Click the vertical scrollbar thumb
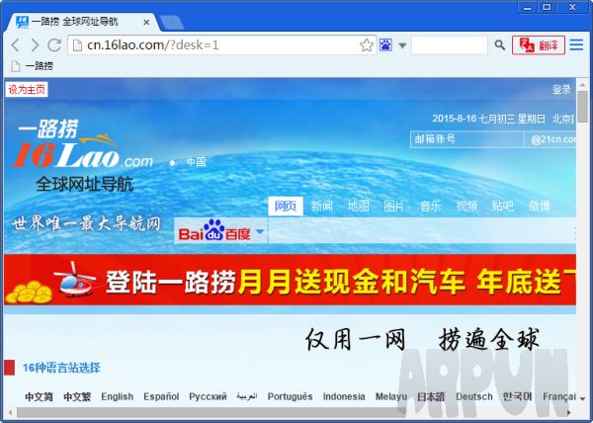The image size is (593, 423). (582, 107)
